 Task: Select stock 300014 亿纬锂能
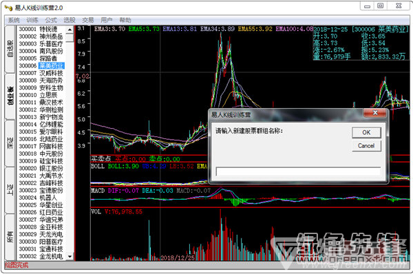coord(41,125)
